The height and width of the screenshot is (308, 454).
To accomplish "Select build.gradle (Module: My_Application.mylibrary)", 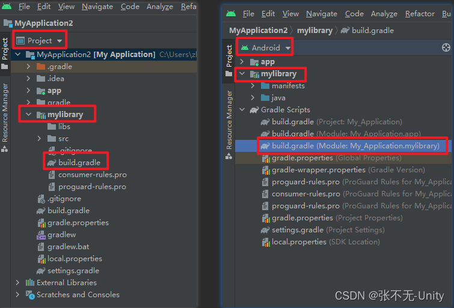I will pos(350,146).
